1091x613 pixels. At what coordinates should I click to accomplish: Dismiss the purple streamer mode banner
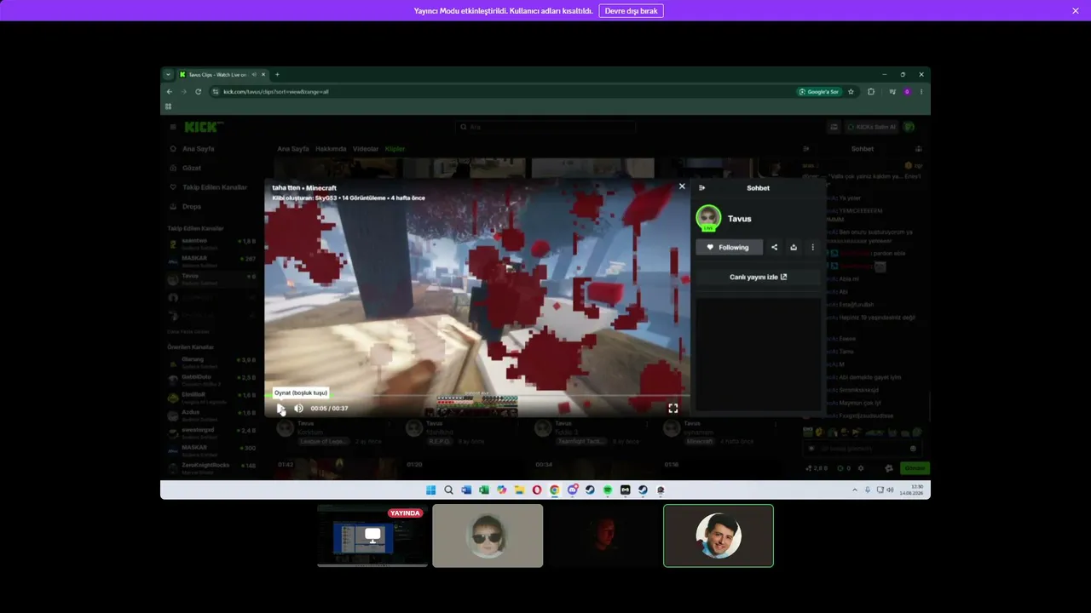tap(1076, 10)
